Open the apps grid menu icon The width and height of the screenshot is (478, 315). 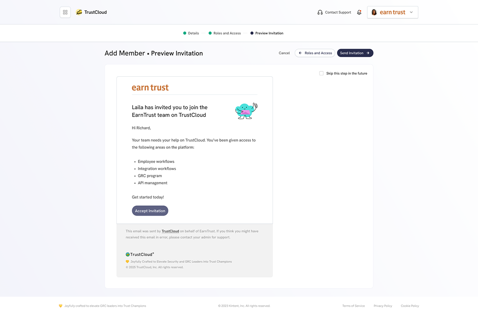pos(65,12)
